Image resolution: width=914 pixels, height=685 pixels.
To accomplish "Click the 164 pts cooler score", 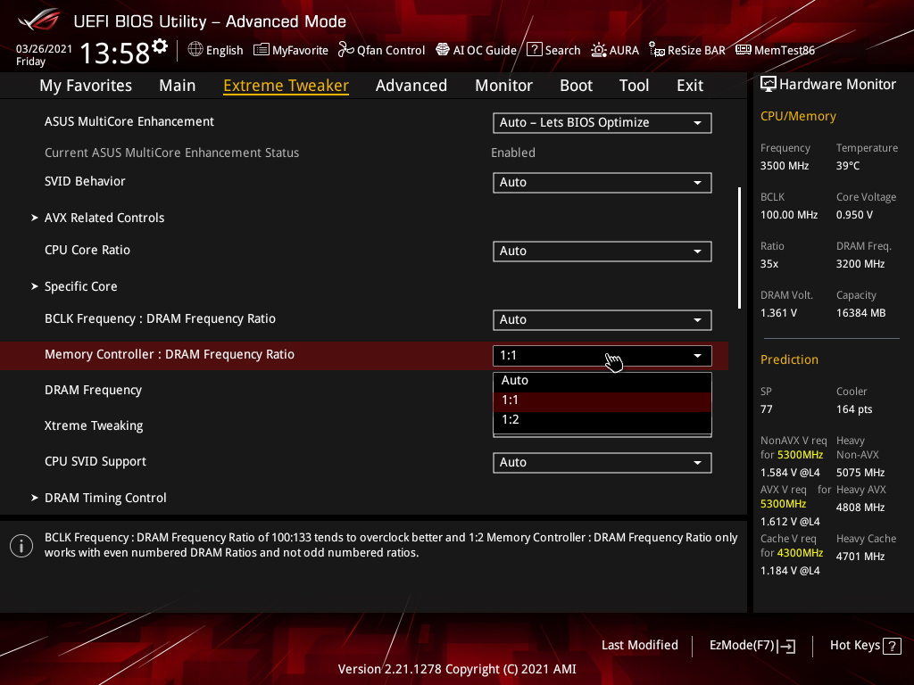I will tap(854, 409).
